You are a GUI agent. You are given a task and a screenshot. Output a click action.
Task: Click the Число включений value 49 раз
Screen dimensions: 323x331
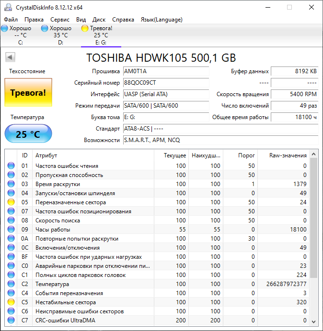294,106
